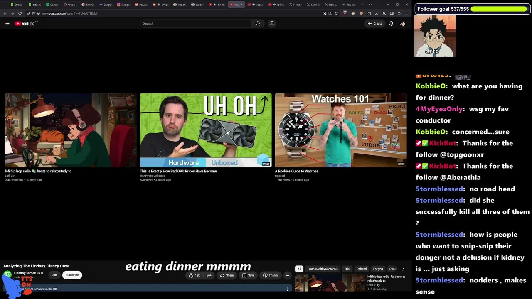Click the 'Thanks for the follow @Aberathia' message
This screenshot has width=532, height=299.
click(x=464, y=172)
